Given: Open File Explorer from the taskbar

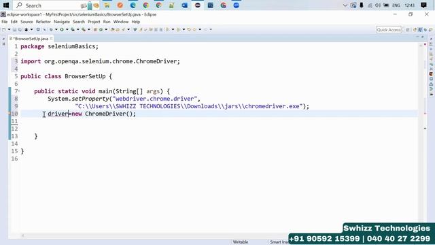Looking at the screenshot, I should (107, 5).
